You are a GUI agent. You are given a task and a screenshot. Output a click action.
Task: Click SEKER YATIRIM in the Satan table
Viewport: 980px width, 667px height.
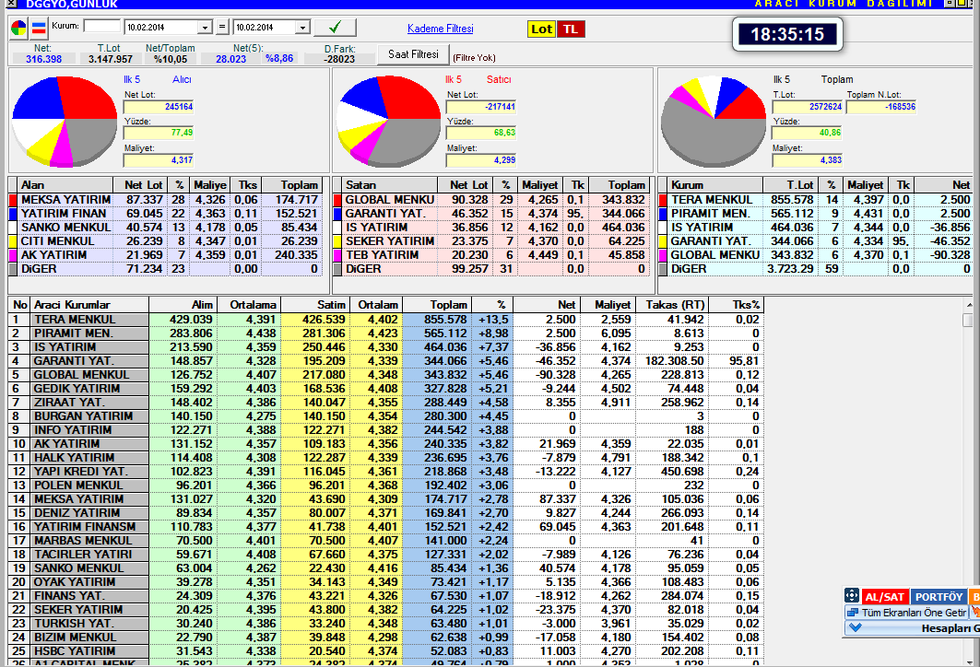point(390,241)
